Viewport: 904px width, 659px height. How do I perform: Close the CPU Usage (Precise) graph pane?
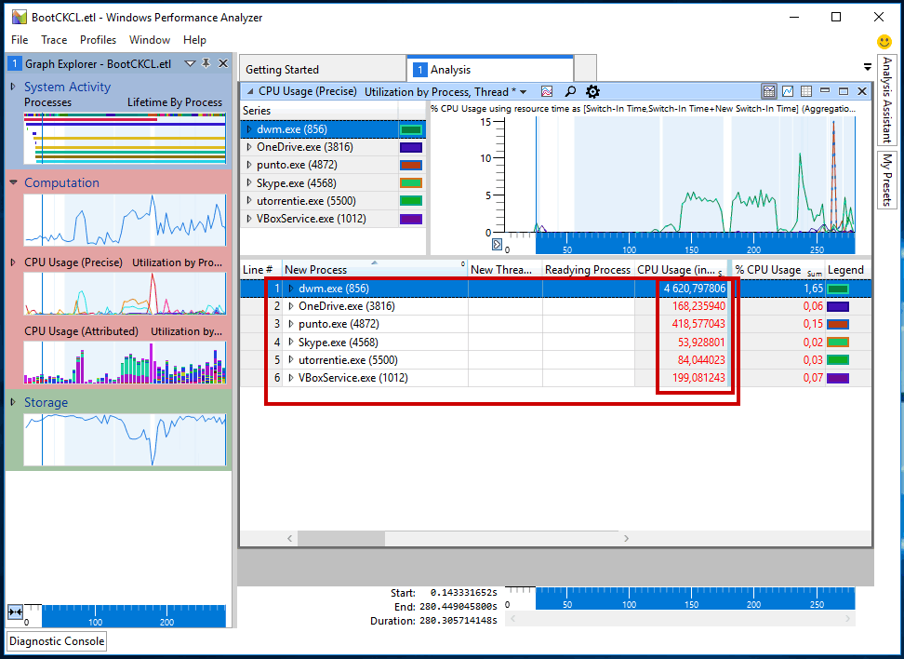click(x=862, y=91)
